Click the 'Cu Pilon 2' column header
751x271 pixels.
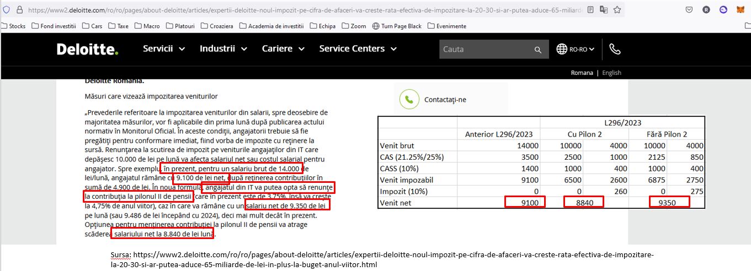584,134
